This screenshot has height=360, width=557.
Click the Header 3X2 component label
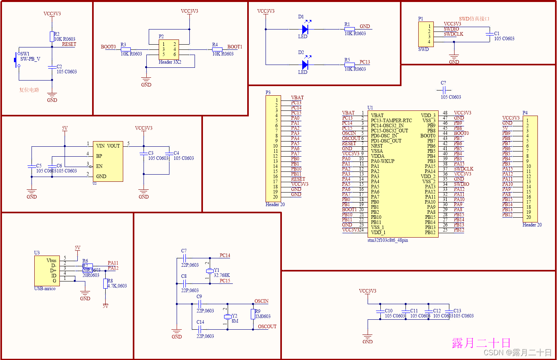[x=170, y=62]
